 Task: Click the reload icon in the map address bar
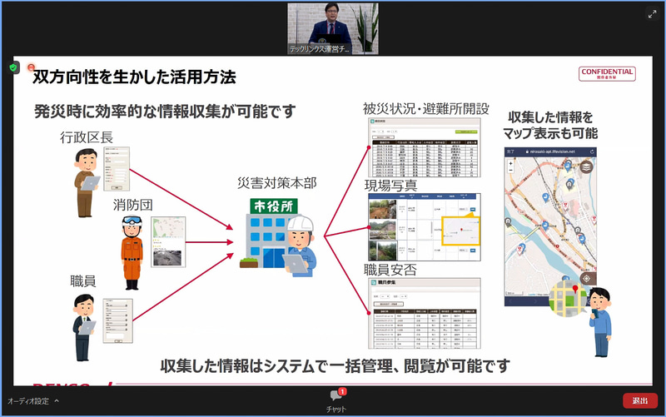(592, 151)
